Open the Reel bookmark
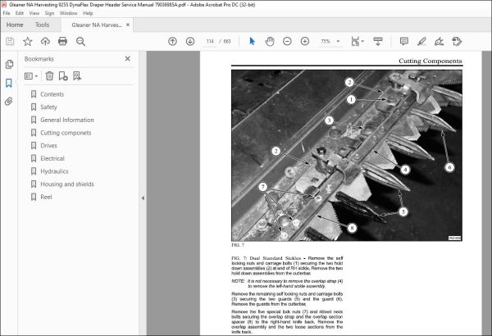The image size is (492, 336). pyautogui.click(x=46, y=197)
